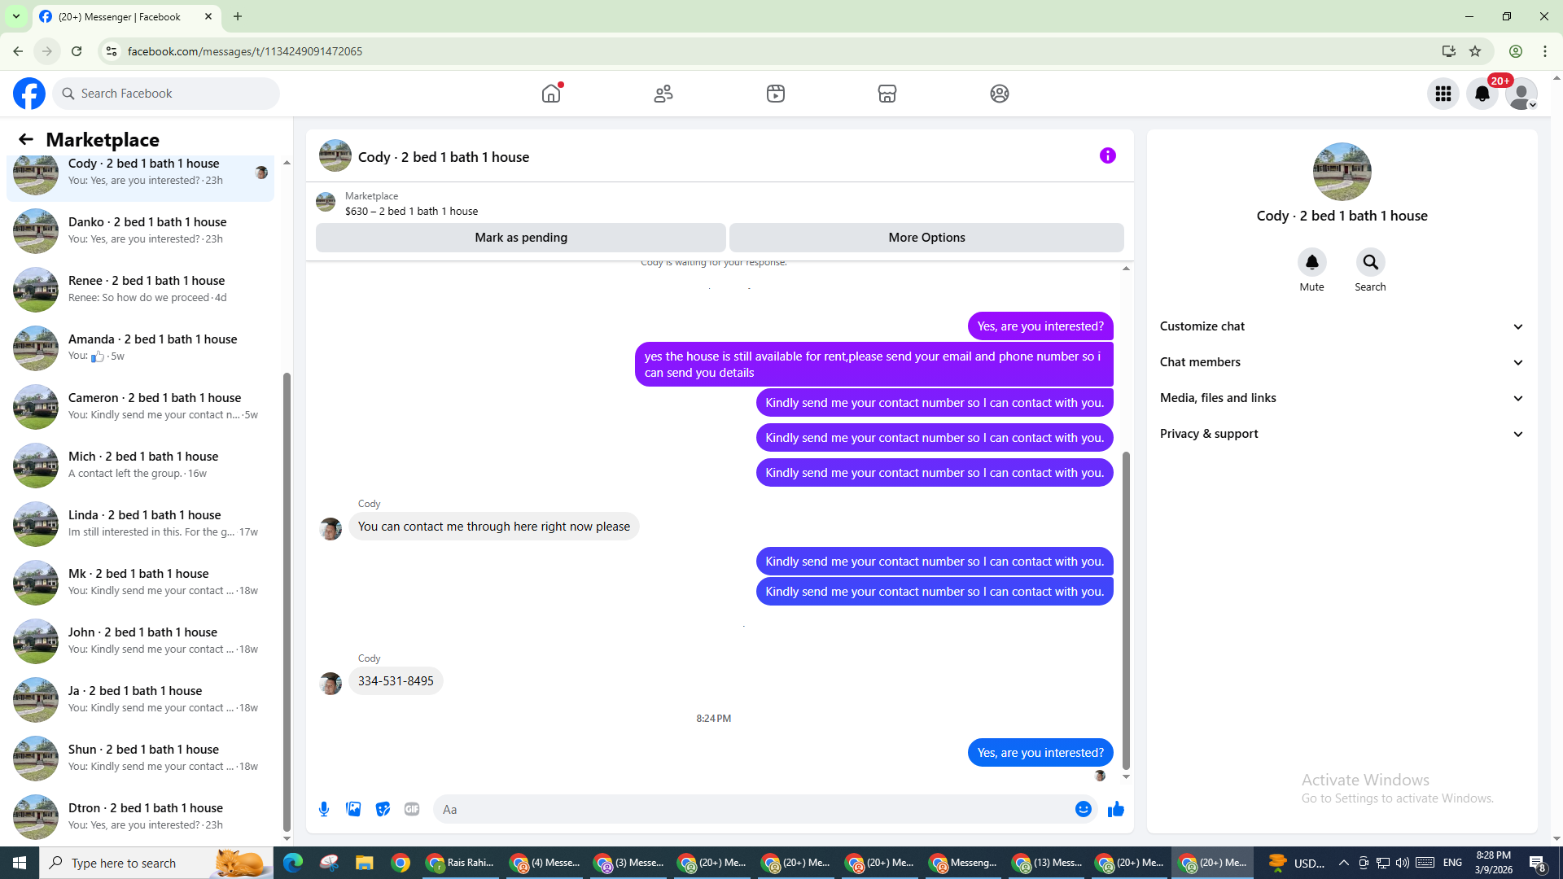This screenshot has height=879, width=1563.
Task: Open the Facebook Home tab
Action: (x=551, y=94)
